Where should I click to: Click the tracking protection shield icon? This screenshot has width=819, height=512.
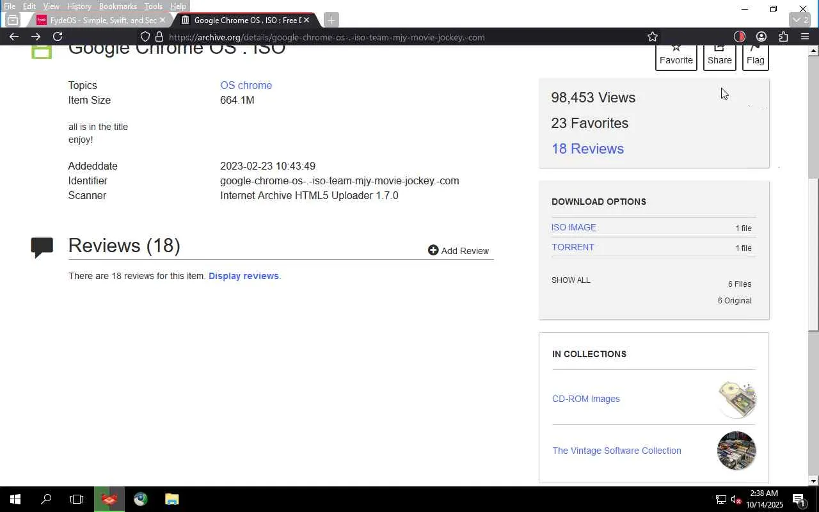tap(145, 36)
